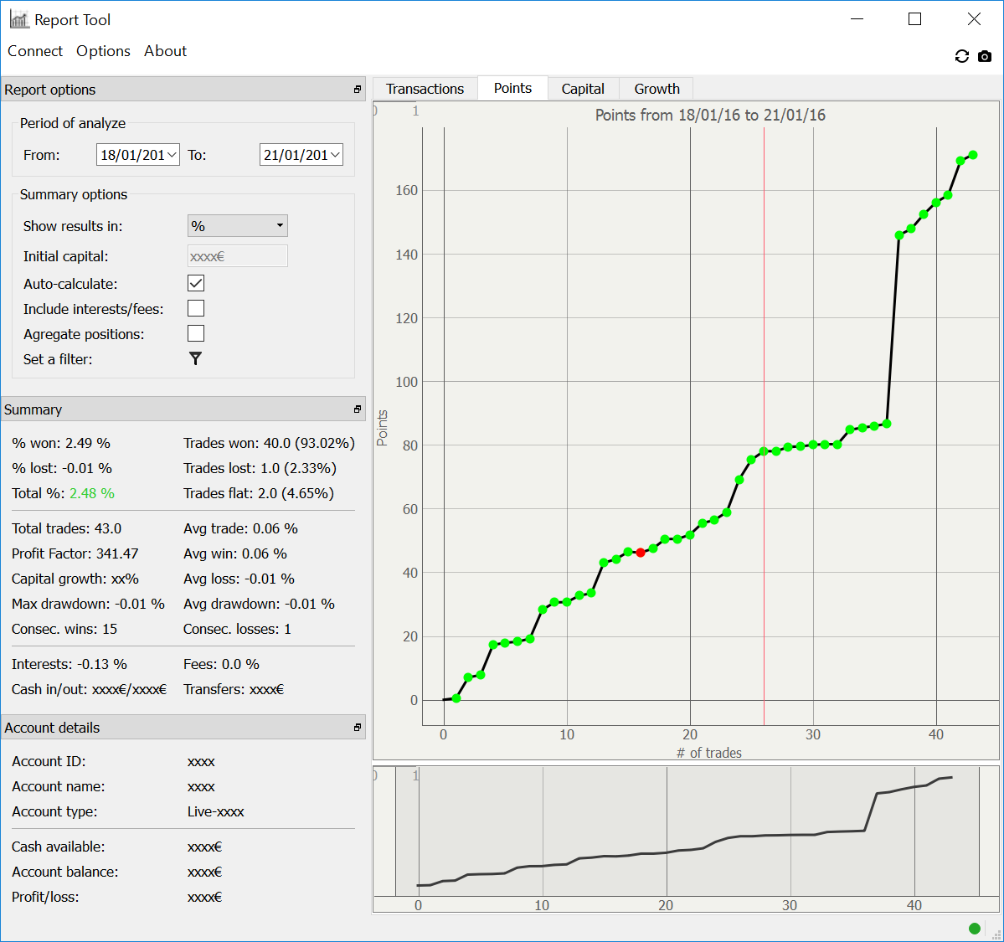The width and height of the screenshot is (1004, 942).
Task: Click the Report Tool app icon
Action: (18, 19)
